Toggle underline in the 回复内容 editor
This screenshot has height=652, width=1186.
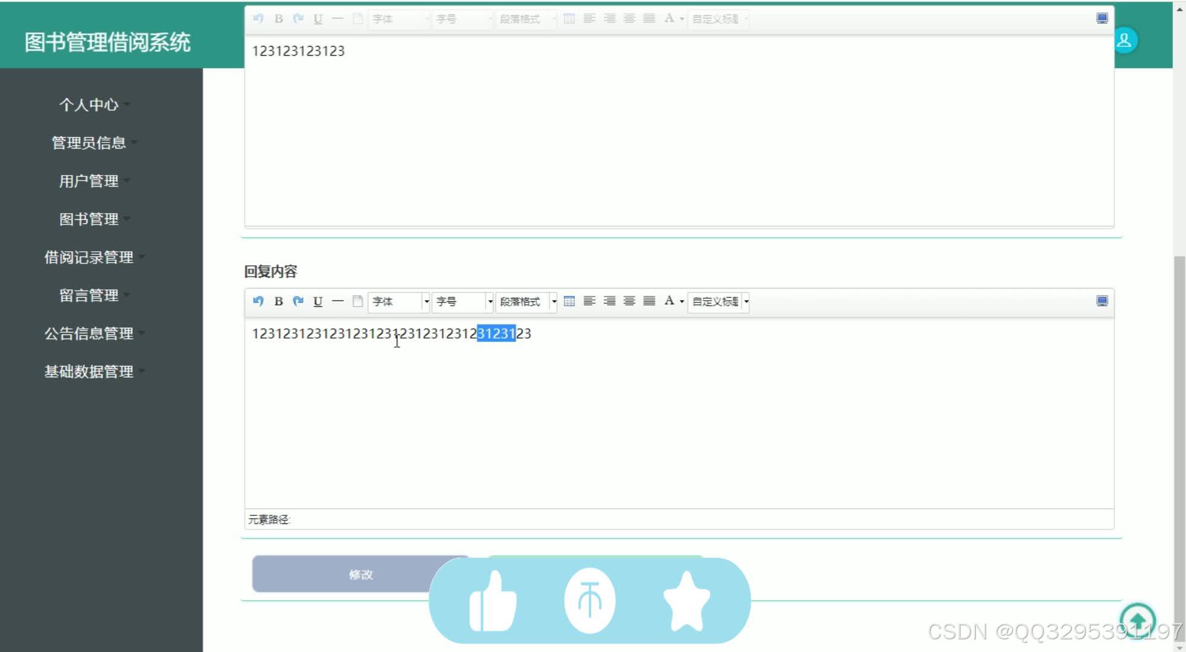point(318,301)
